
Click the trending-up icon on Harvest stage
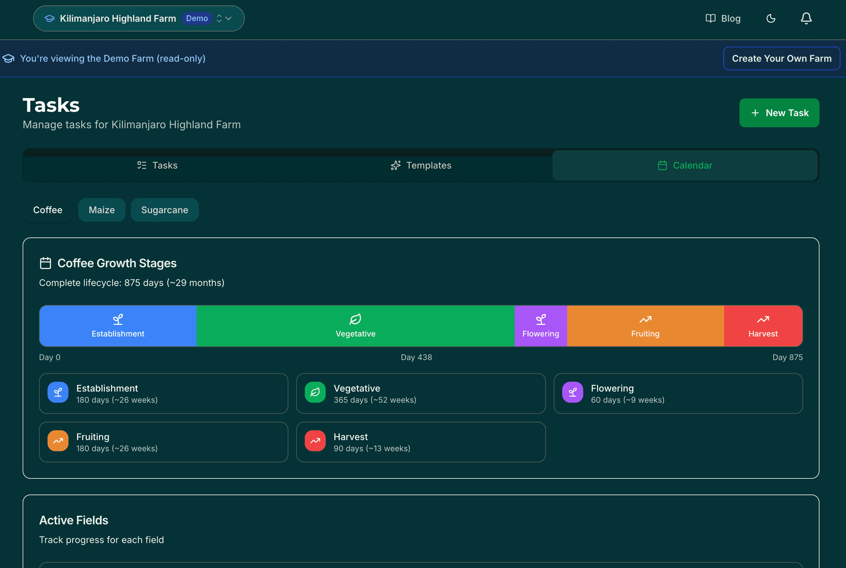point(763,319)
